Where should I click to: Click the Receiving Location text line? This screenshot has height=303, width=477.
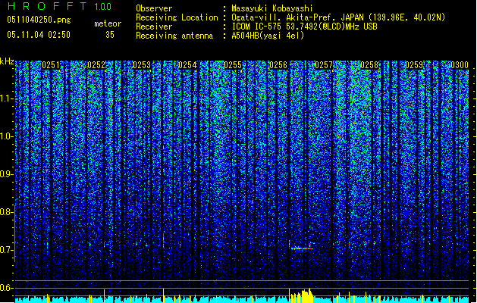point(290,17)
